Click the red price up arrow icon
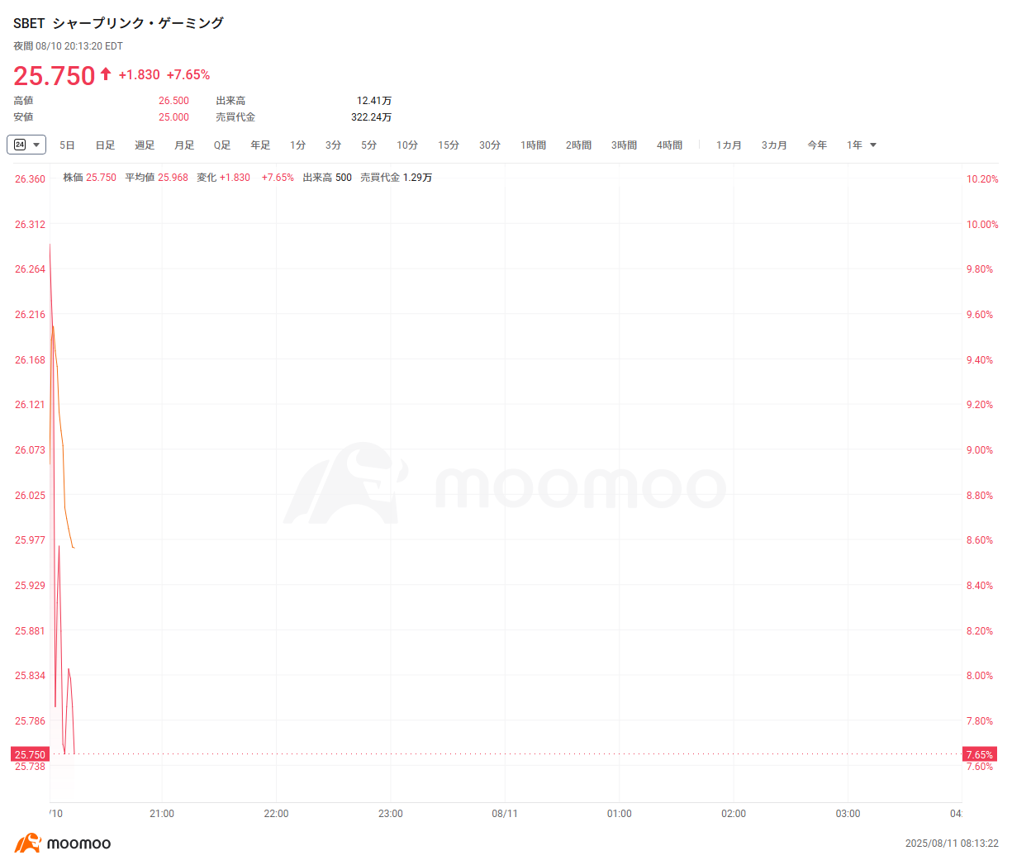1012x865 pixels. tap(106, 74)
